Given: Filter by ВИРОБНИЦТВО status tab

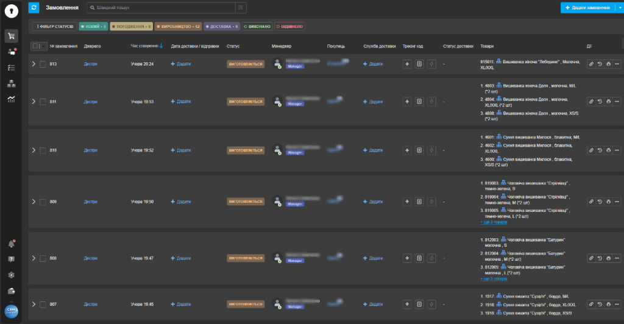Looking at the screenshot, I should tap(178, 27).
